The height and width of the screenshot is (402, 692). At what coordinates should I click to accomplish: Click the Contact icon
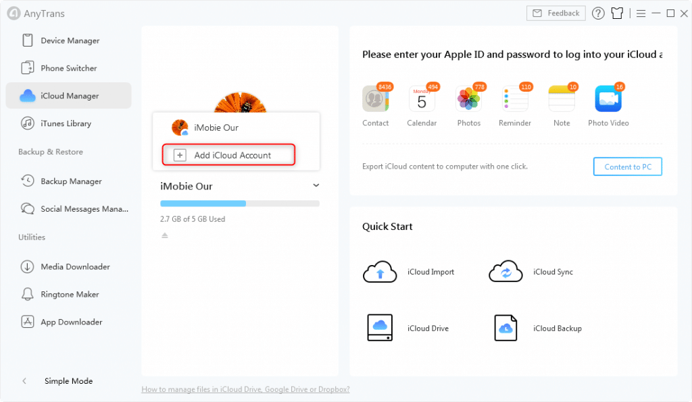pyautogui.click(x=375, y=98)
